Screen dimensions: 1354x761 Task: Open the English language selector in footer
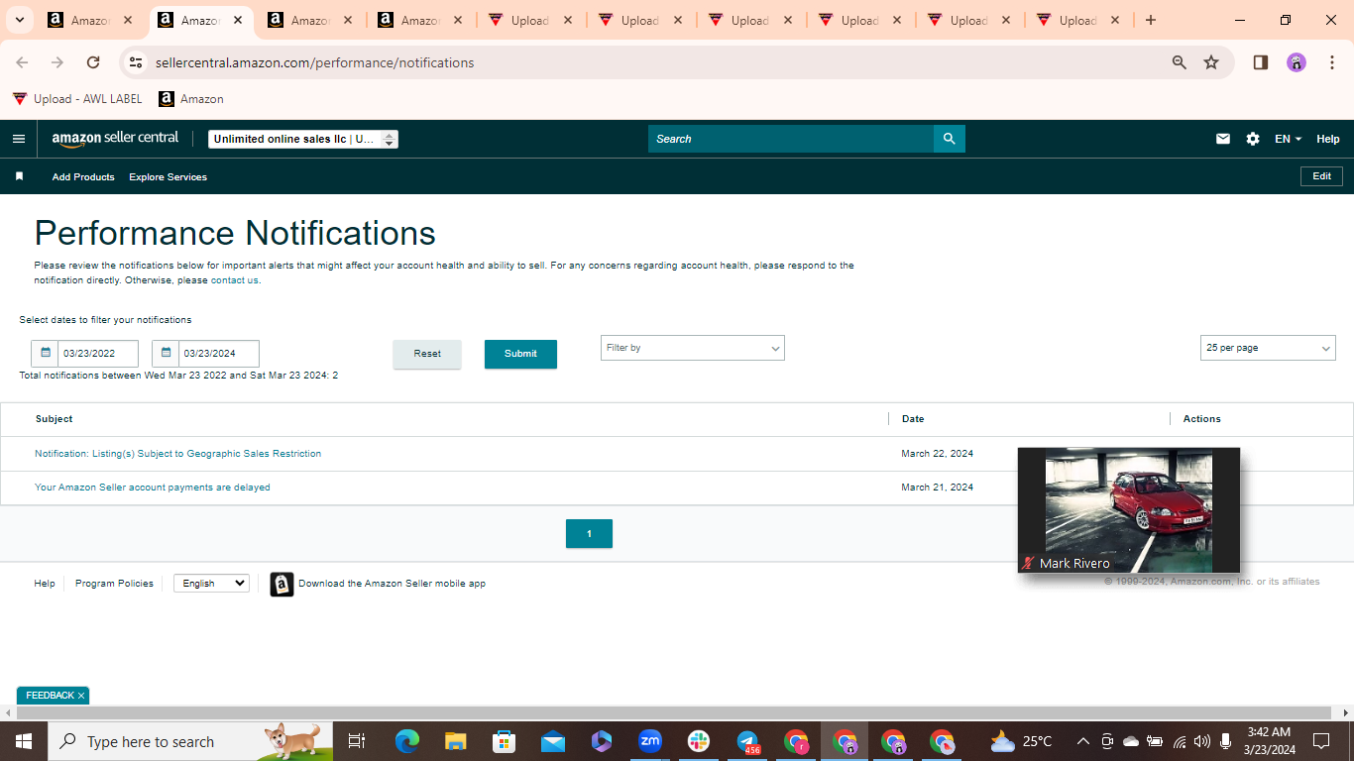(211, 584)
